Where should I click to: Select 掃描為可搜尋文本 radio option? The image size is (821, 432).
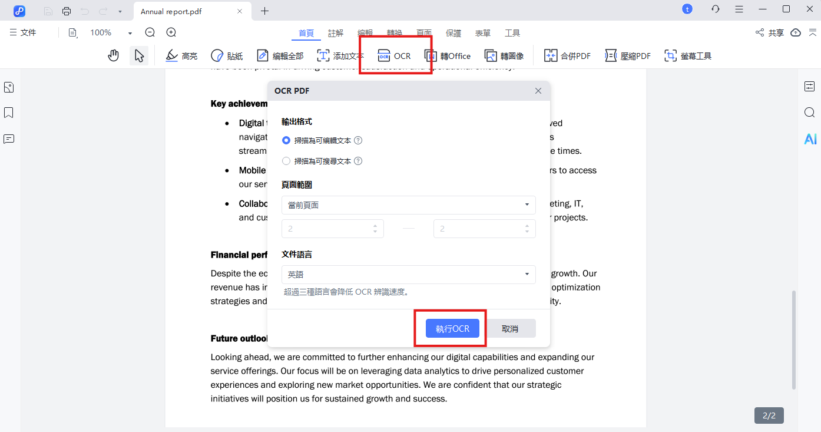(286, 161)
